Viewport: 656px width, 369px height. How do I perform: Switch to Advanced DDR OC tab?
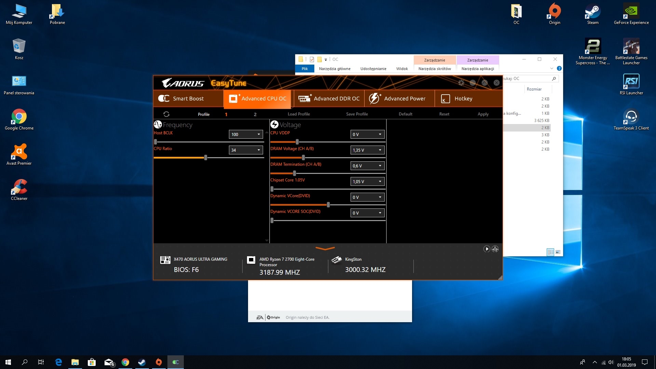tap(329, 98)
